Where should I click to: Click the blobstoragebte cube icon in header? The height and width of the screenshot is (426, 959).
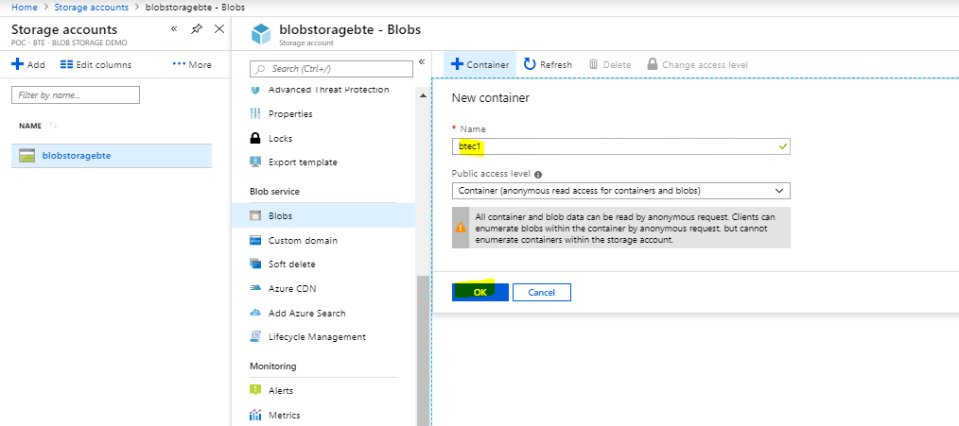pyautogui.click(x=260, y=34)
